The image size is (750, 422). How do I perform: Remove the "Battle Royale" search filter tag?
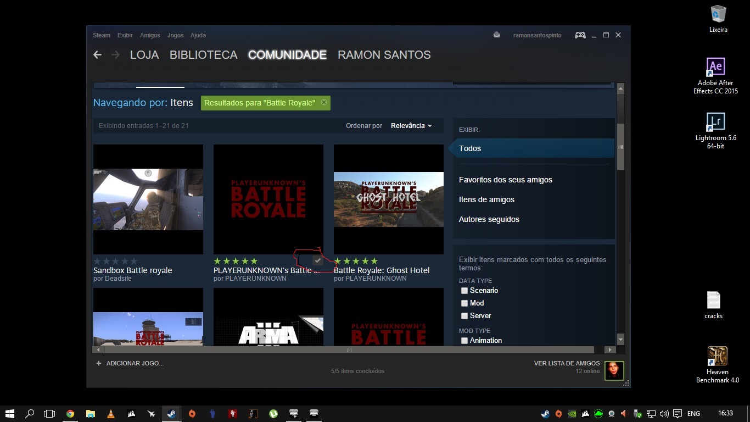(x=324, y=102)
